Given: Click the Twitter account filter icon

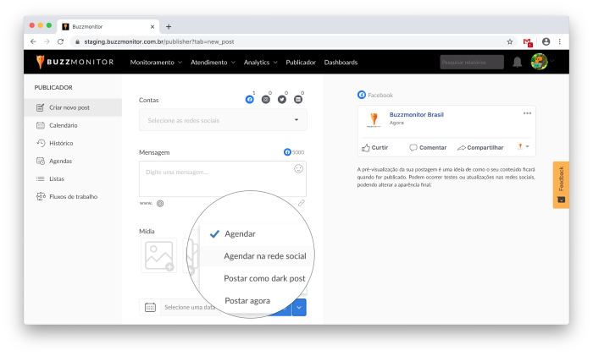Looking at the screenshot, I should (282, 100).
